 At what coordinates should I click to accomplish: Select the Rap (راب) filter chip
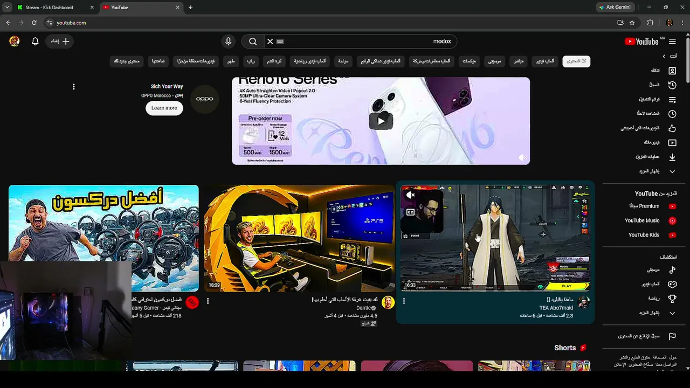251,61
